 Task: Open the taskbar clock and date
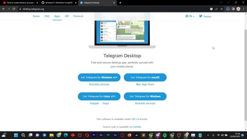(x=235, y=135)
